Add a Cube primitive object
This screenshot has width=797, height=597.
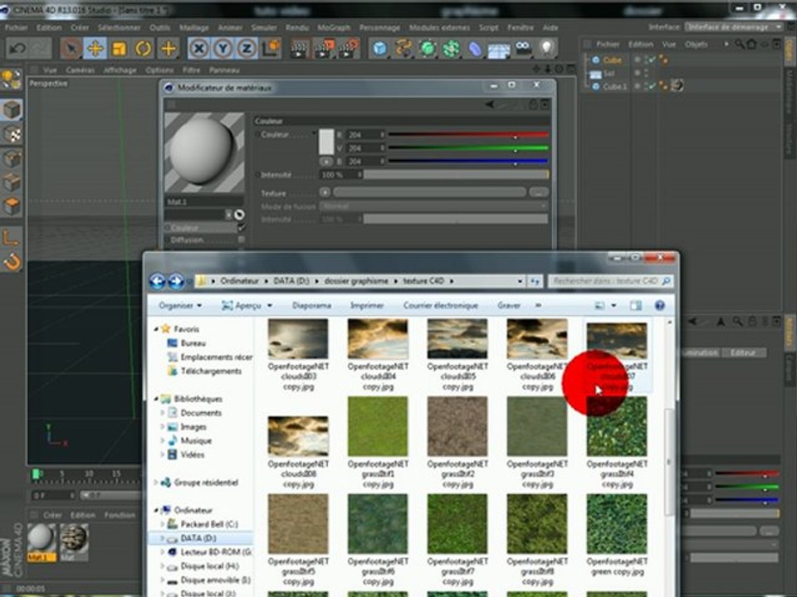click(380, 49)
